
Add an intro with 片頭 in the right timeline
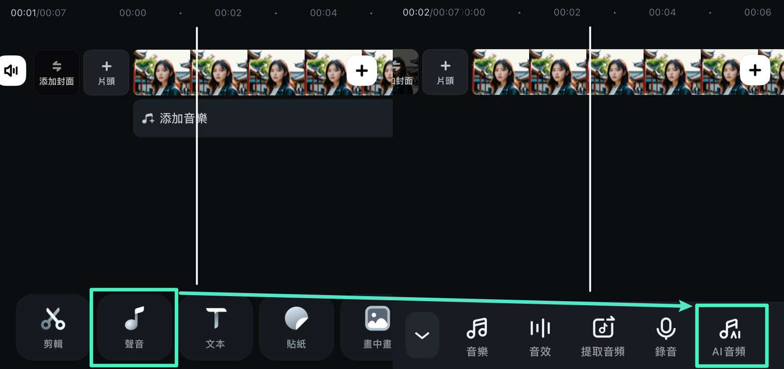point(445,72)
